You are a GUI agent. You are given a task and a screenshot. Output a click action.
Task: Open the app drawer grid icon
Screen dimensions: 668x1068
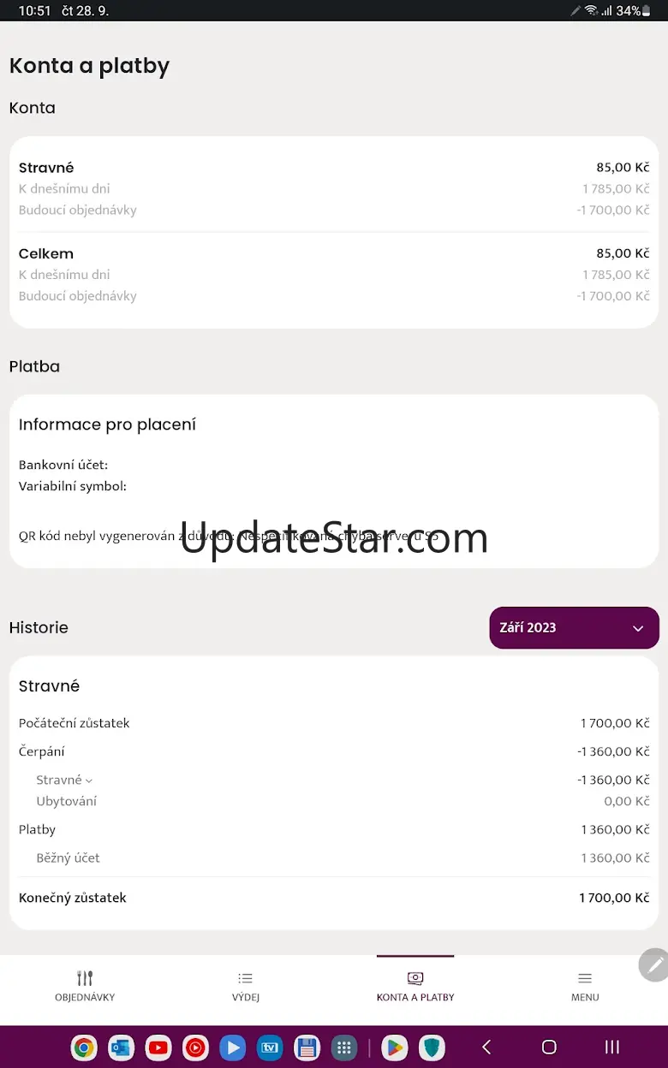pyautogui.click(x=344, y=1047)
